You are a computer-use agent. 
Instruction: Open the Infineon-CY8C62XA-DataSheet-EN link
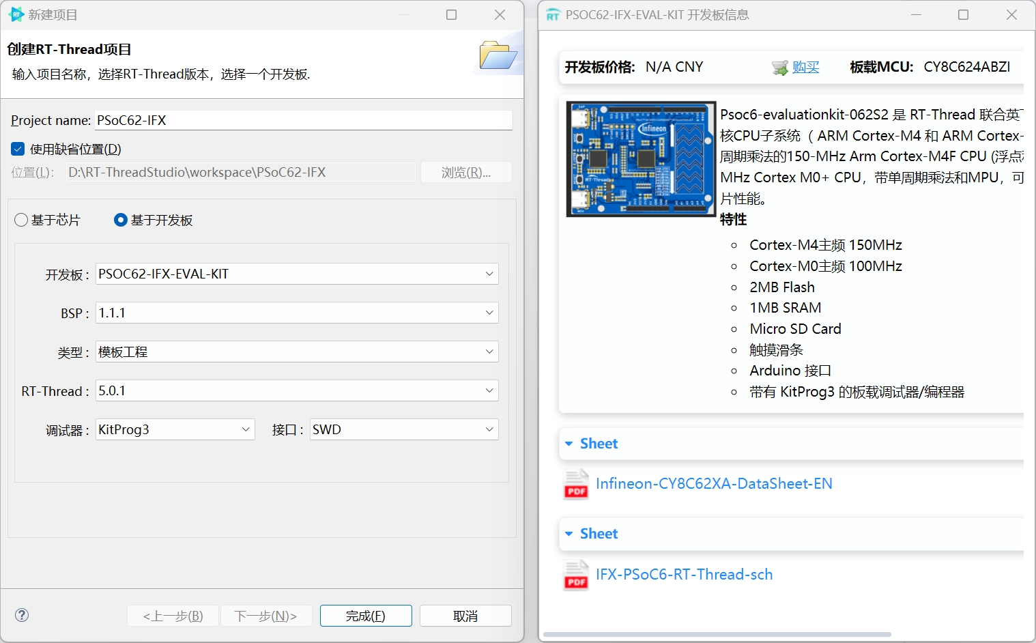pyautogui.click(x=714, y=483)
